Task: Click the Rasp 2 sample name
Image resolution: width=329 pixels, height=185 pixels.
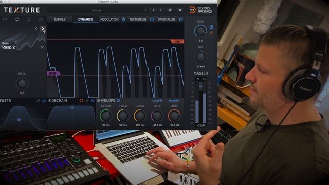Action: pyautogui.click(x=8, y=47)
